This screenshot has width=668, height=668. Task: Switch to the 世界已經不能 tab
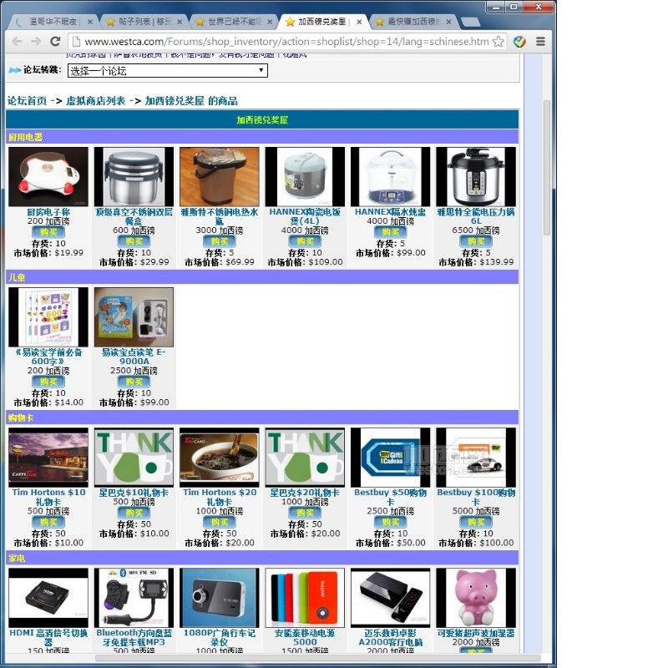click(234, 22)
